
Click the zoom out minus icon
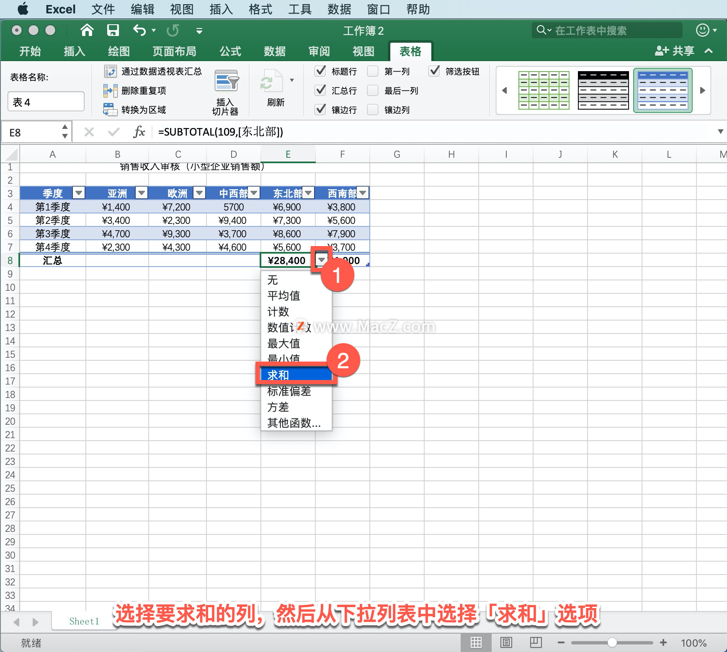(x=561, y=642)
